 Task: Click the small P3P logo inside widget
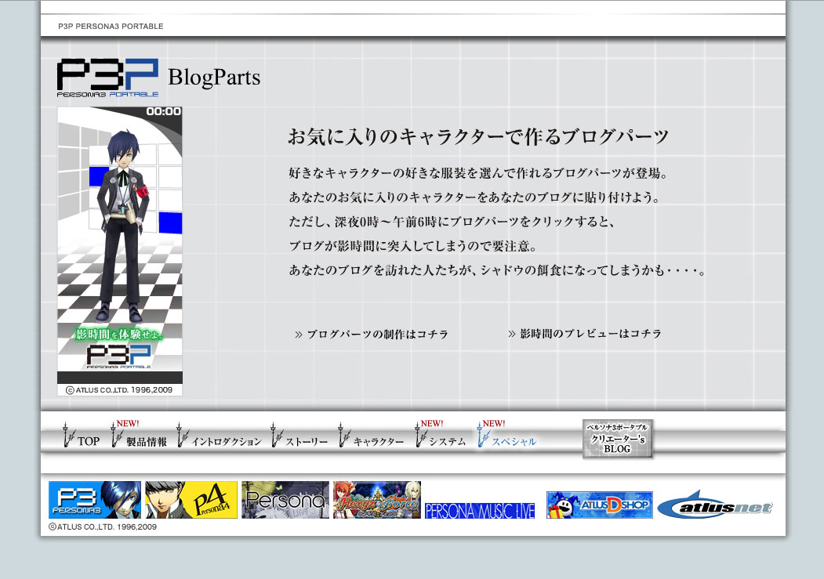click(118, 357)
